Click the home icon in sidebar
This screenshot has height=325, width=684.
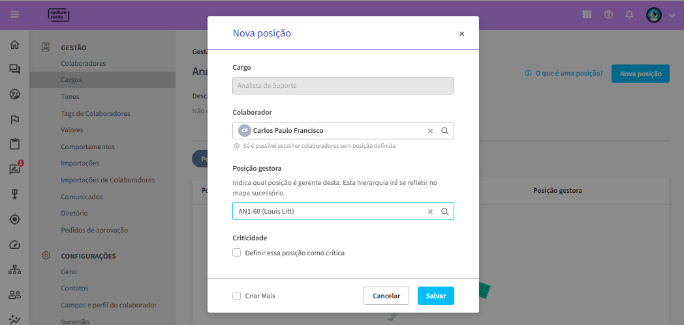pyautogui.click(x=15, y=44)
